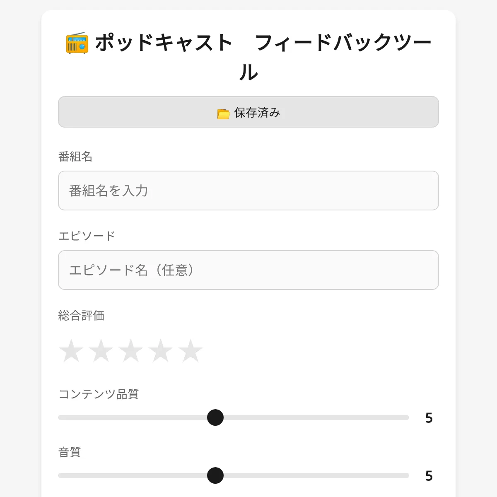Rate one star in 総合評価

coord(71,351)
